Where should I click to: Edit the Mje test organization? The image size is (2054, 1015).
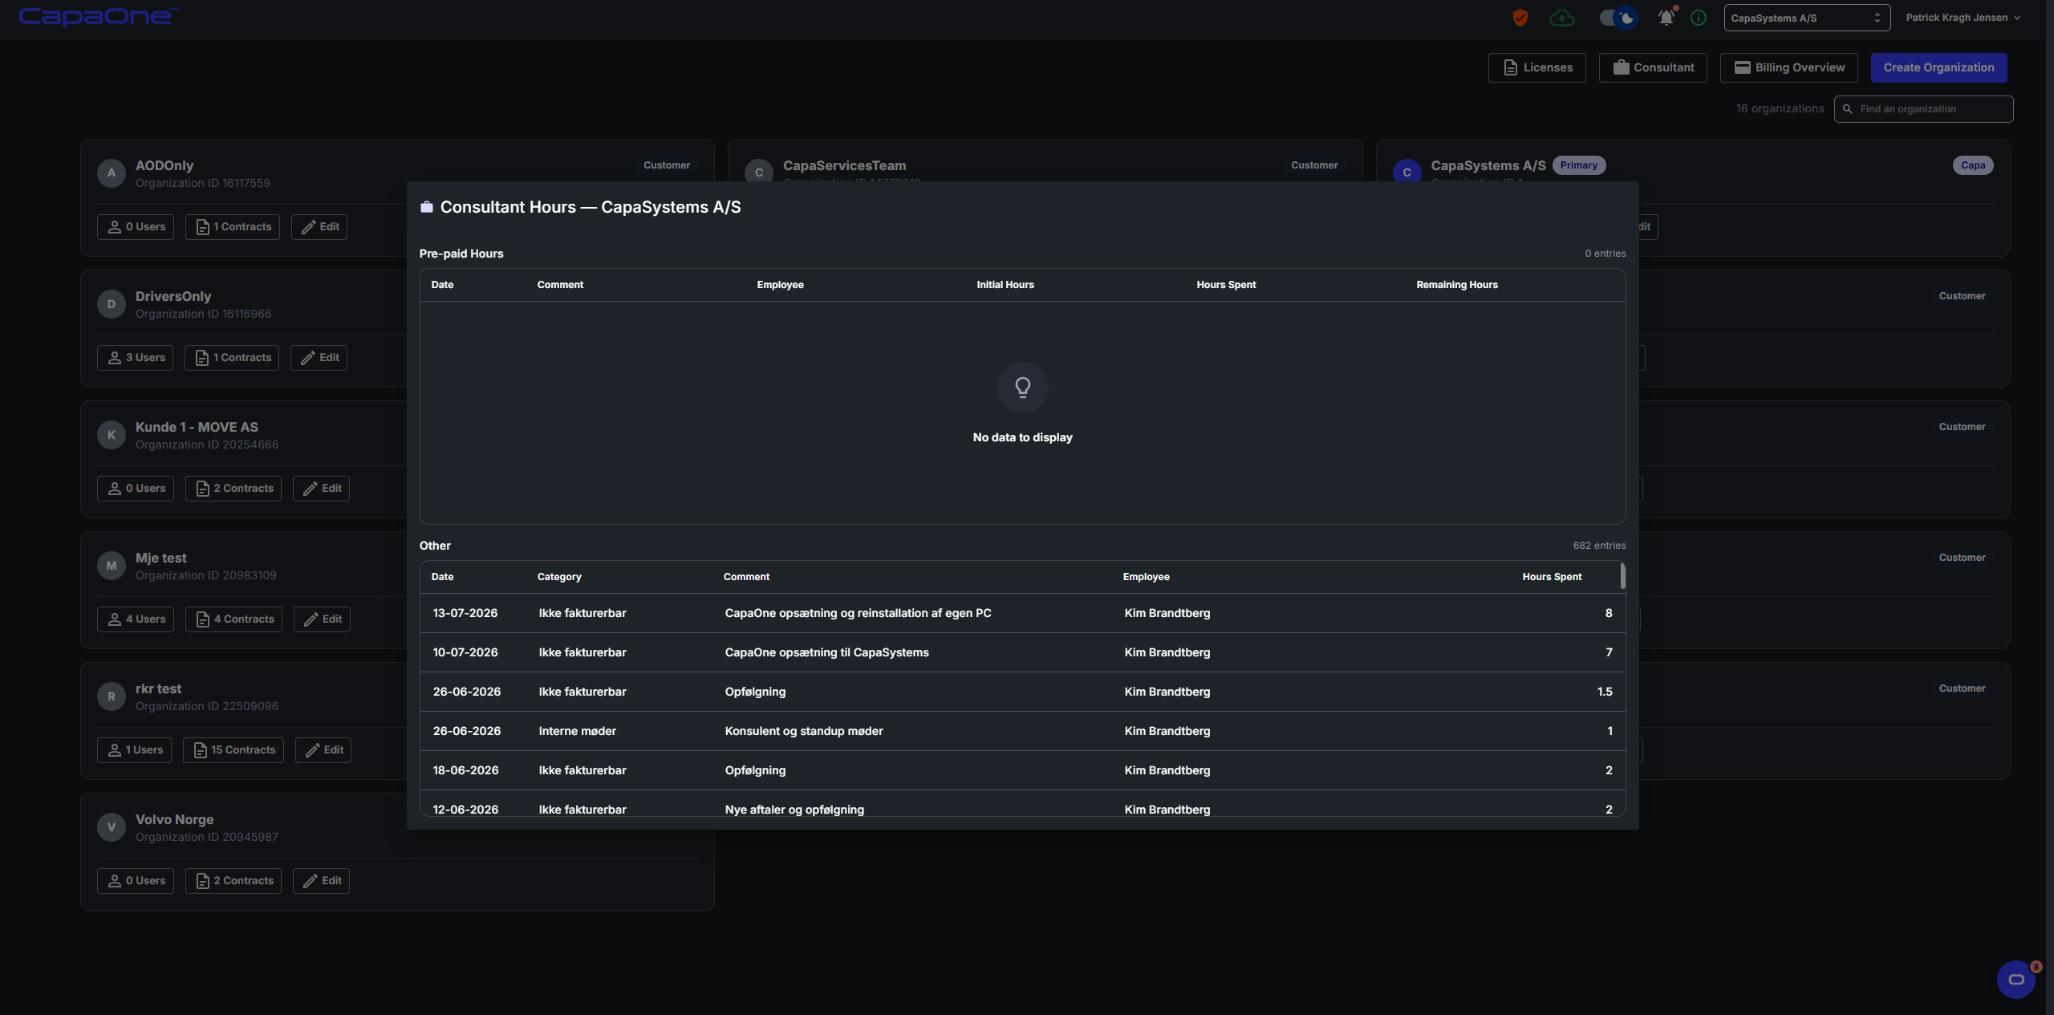click(322, 619)
